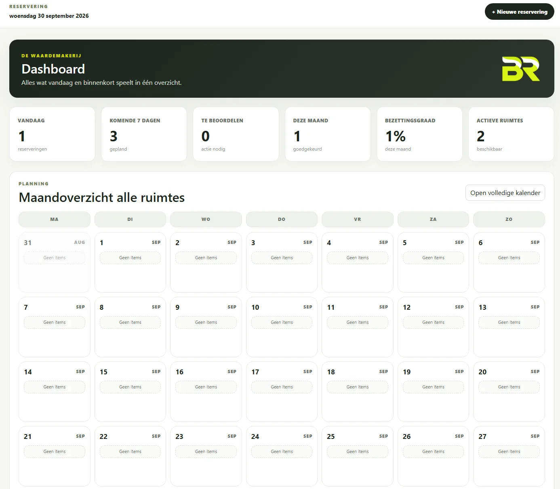Select the 27 SEP day cell
This screenshot has height=489, width=560.
tap(509, 456)
